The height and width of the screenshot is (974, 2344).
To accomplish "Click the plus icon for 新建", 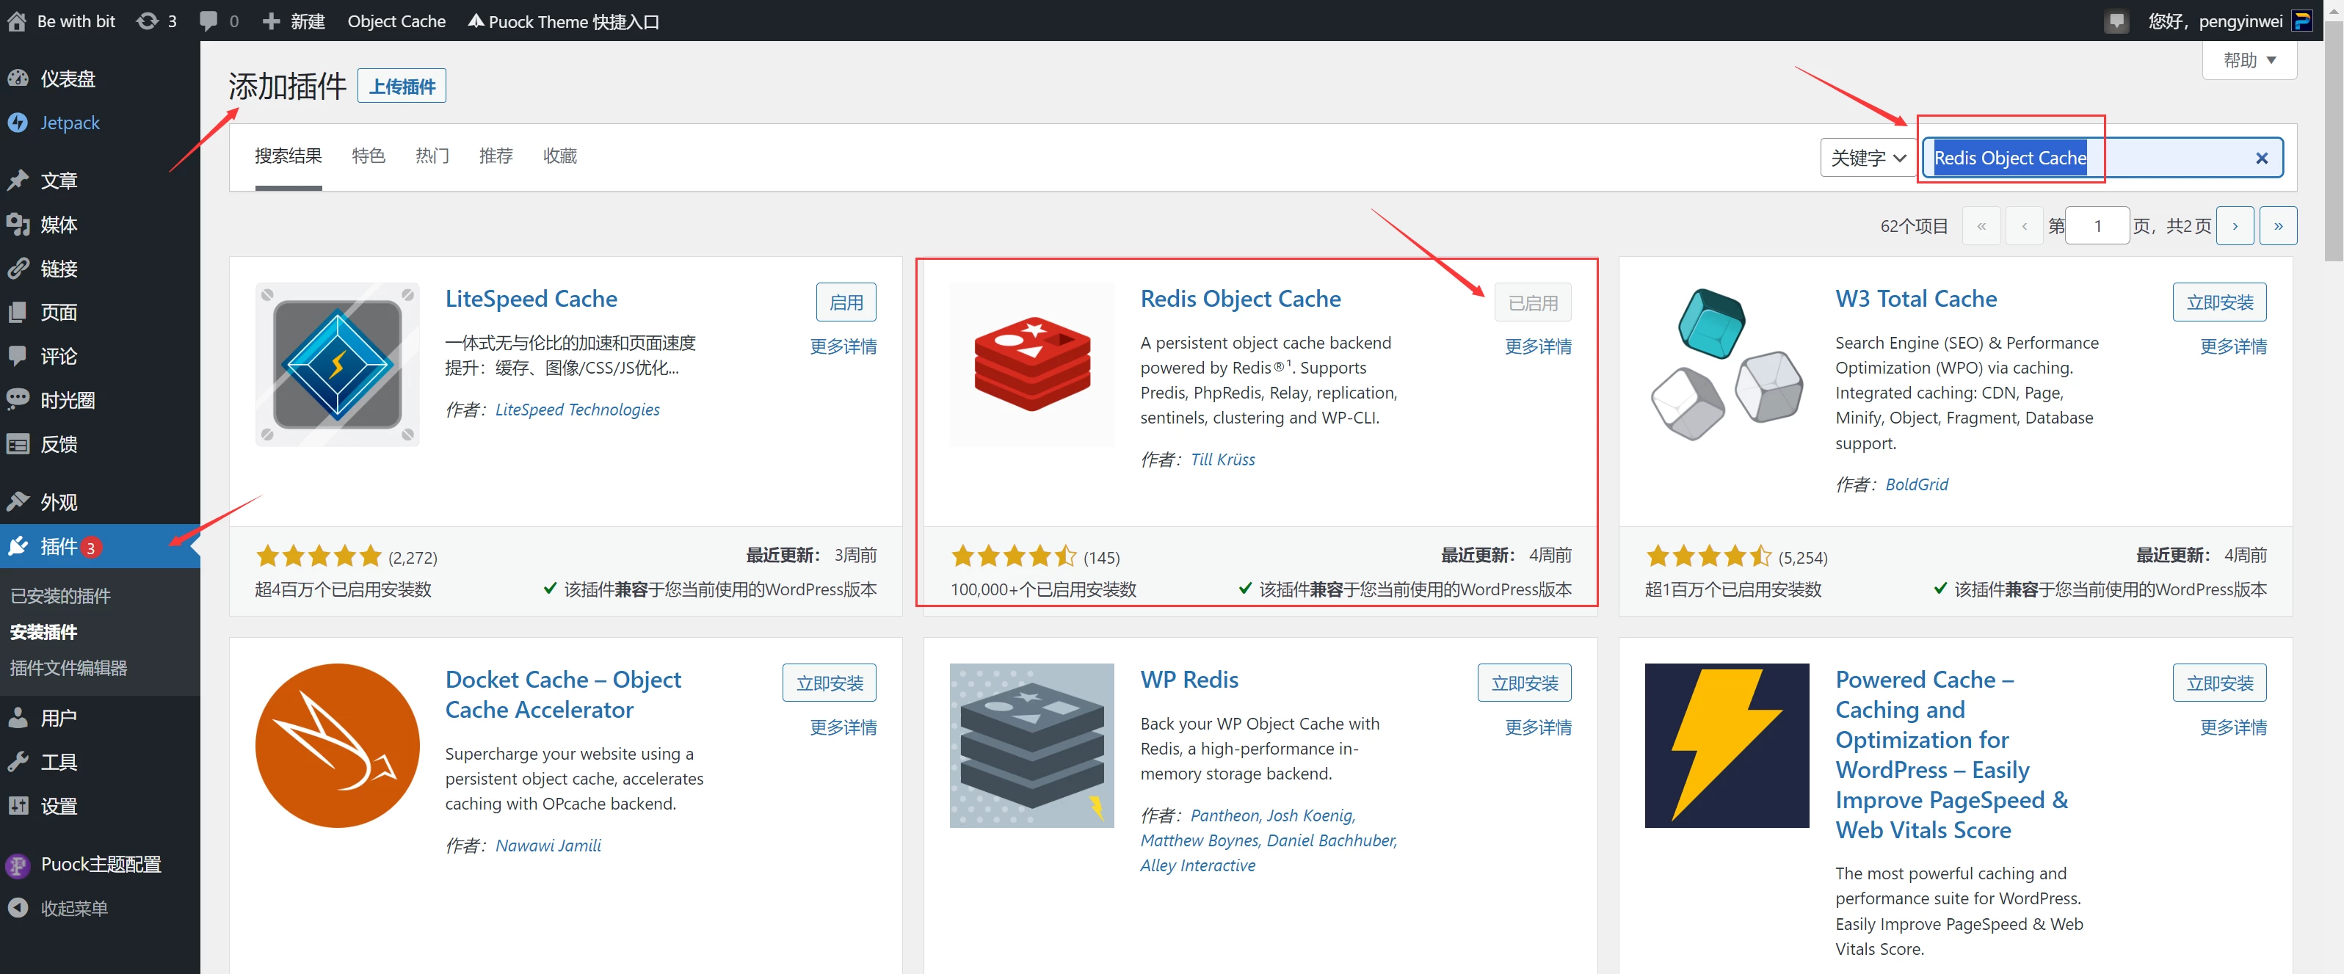I will pos(271,21).
